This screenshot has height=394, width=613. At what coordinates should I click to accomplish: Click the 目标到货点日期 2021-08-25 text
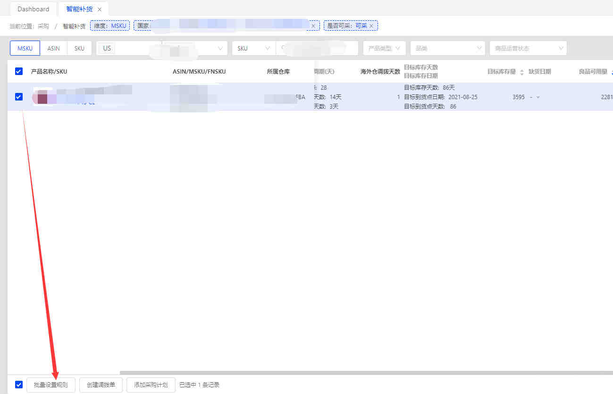(x=441, y=97)
